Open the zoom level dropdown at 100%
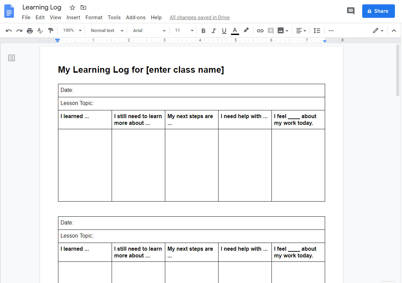The image size is (402, 283). (71, 30)
